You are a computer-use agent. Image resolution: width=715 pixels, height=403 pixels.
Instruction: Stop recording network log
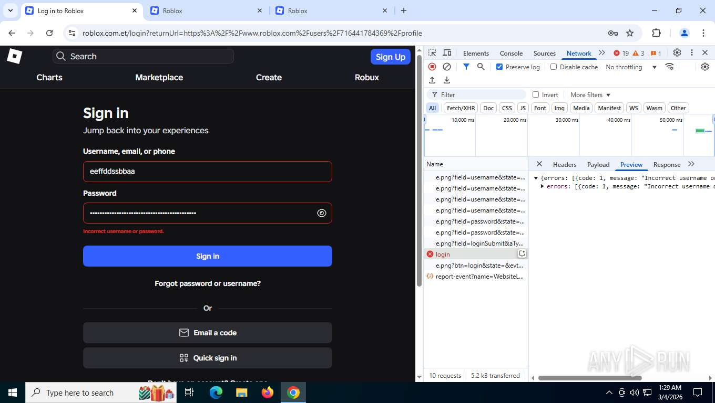point(432,67)
